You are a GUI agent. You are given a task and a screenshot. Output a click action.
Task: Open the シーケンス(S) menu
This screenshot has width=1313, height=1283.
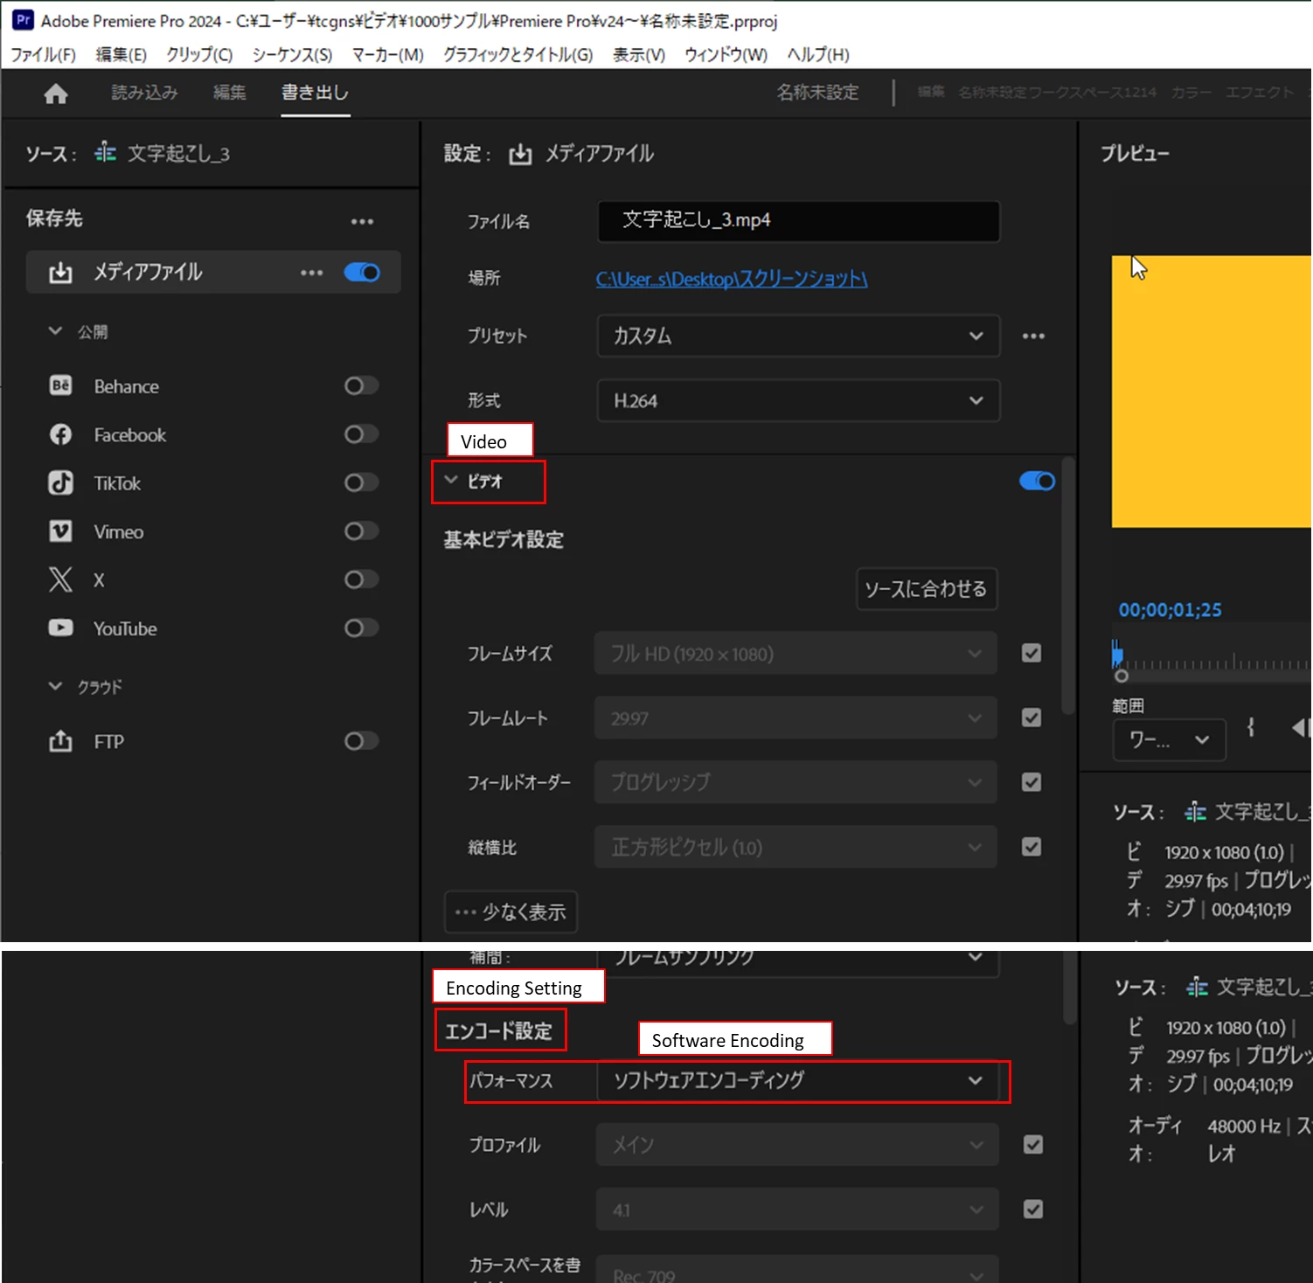(292, 54)
